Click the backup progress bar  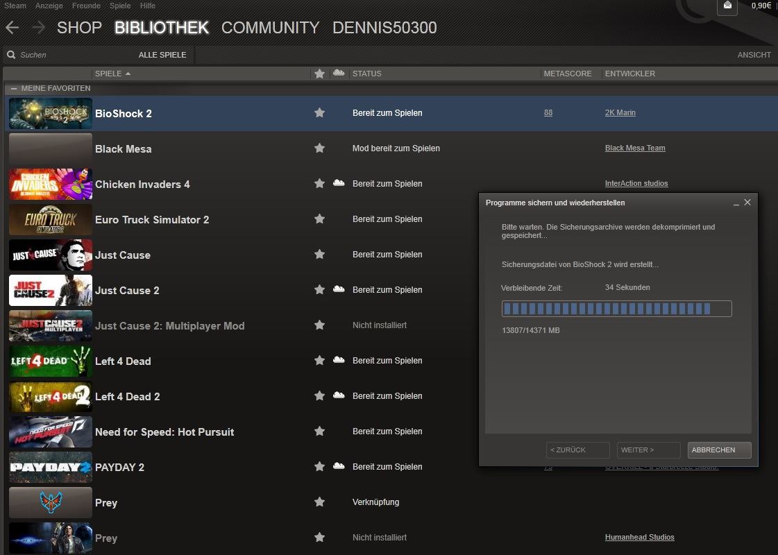(616, 309)
